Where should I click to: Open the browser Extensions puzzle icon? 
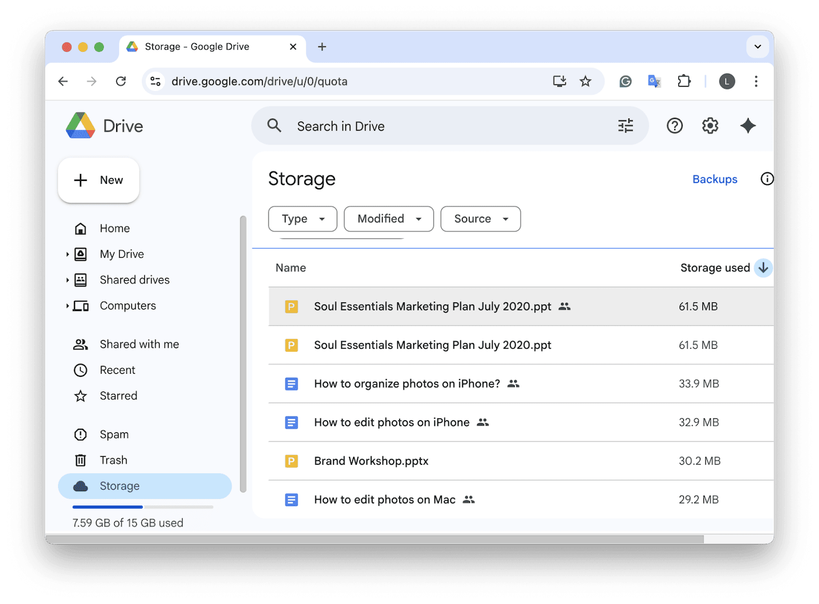(684, 81)
